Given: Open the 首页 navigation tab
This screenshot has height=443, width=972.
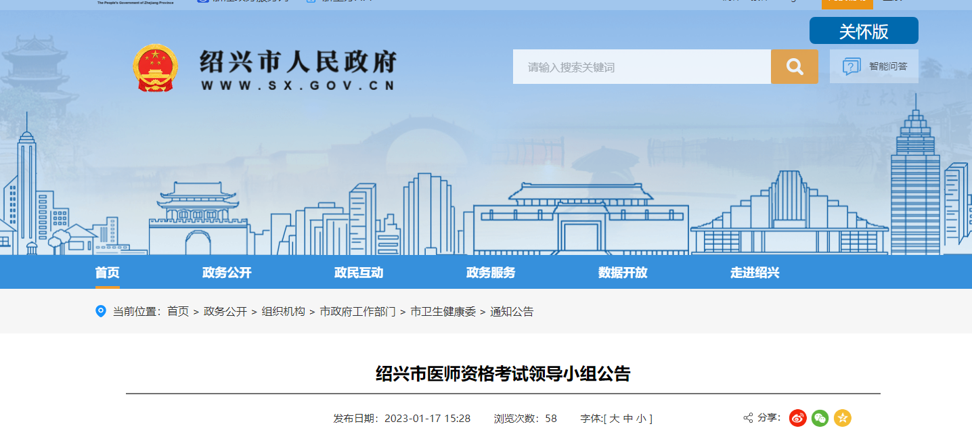Looking at the screenshot, I should tap(108, 273).
